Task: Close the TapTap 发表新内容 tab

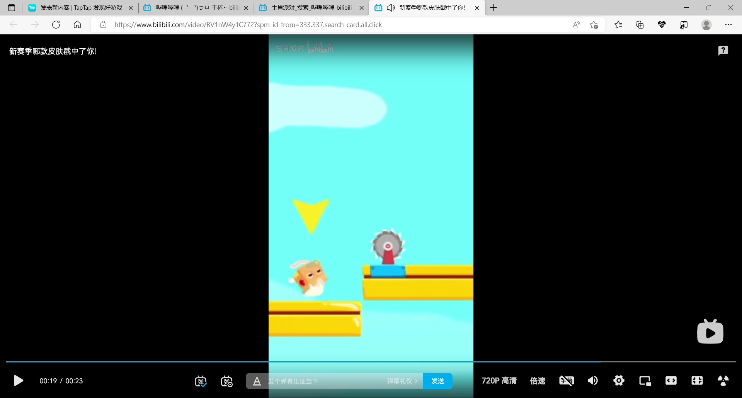Action: pos(131,8)
